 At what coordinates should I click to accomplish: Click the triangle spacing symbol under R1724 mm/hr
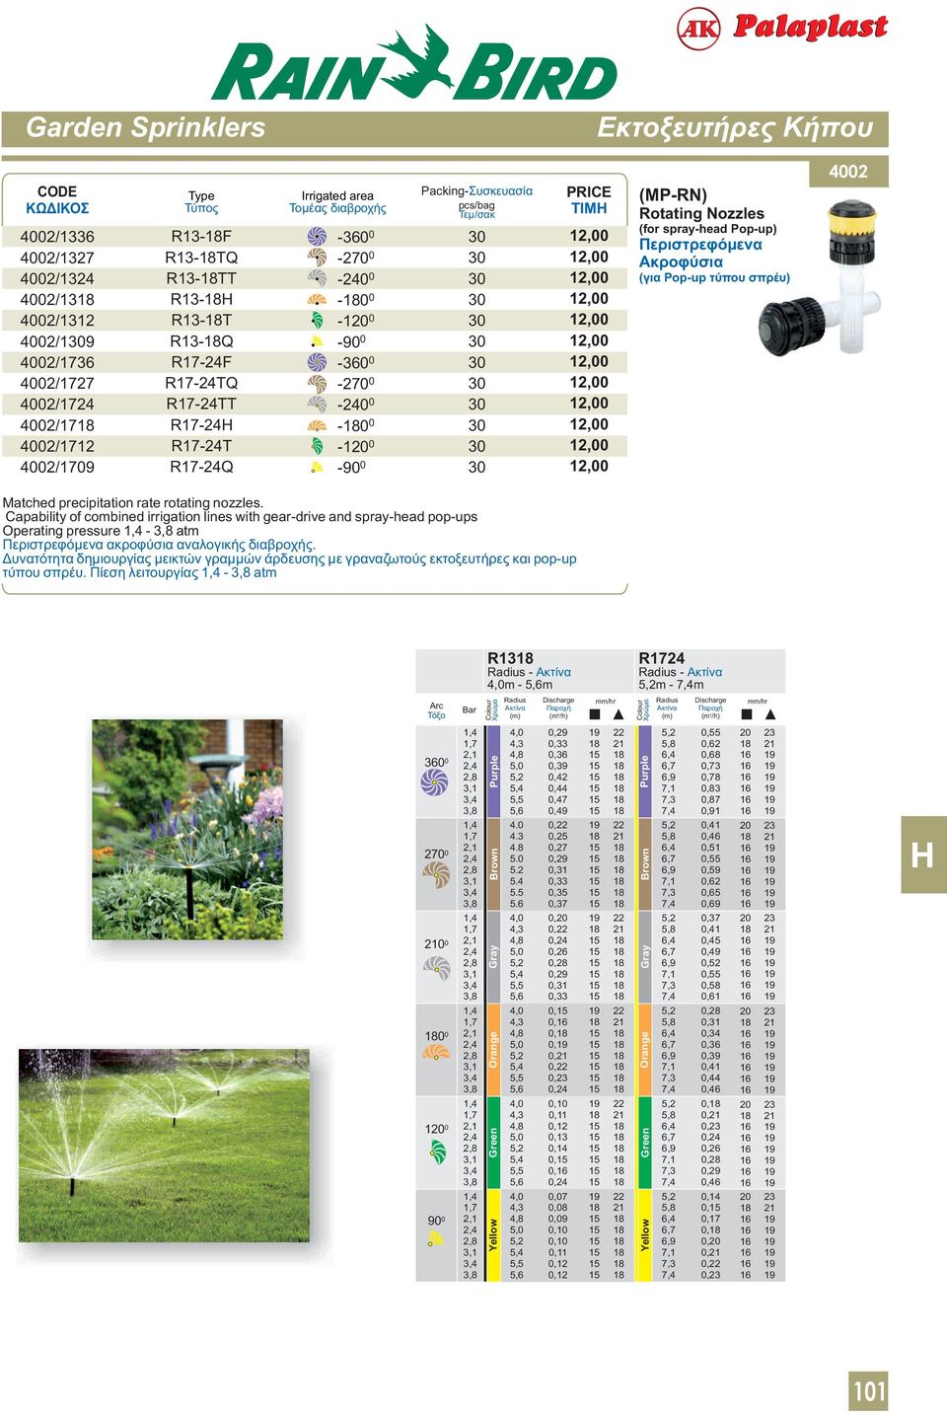click(x=770, y=714)
